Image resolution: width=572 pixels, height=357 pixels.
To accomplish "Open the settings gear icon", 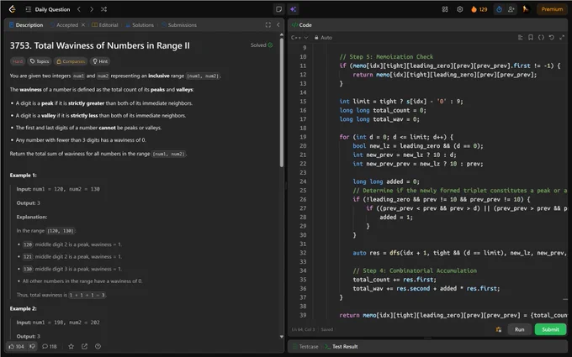I will [460, 9].
